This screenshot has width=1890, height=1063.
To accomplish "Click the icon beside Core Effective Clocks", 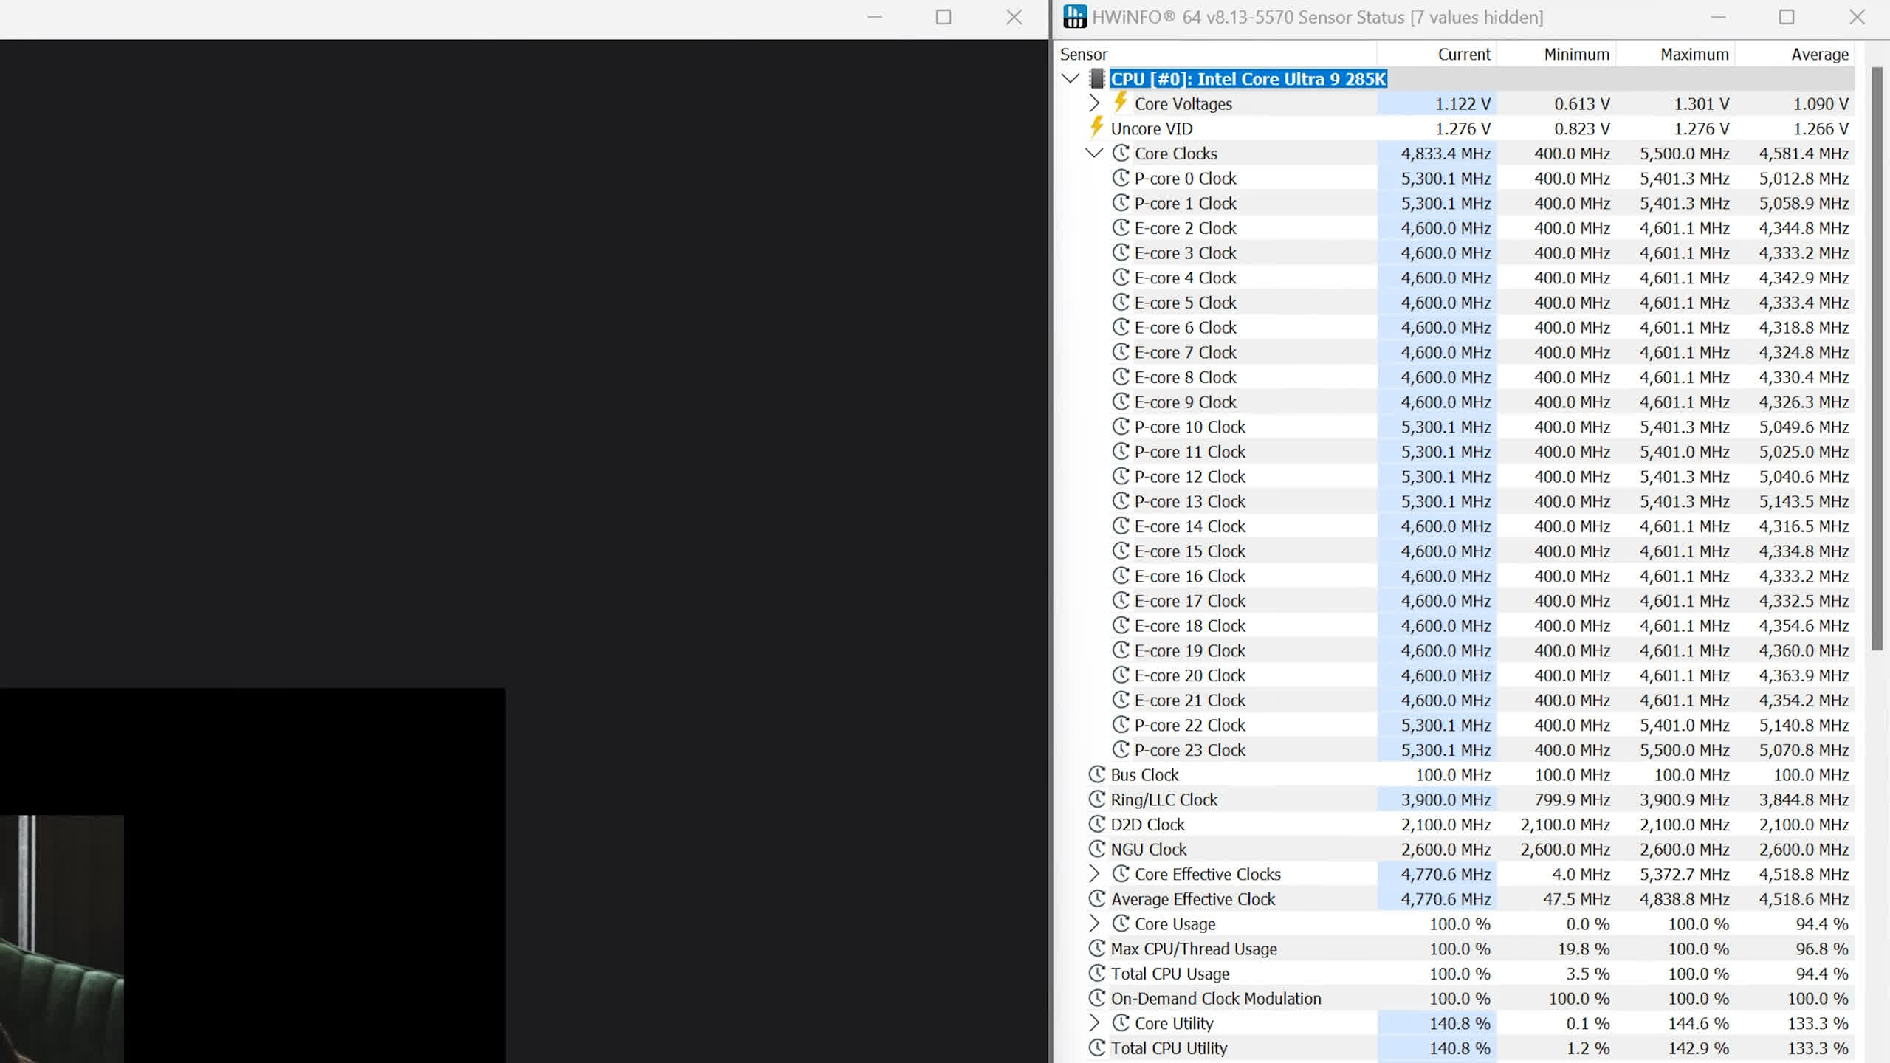I will [x=1121, y=874].
